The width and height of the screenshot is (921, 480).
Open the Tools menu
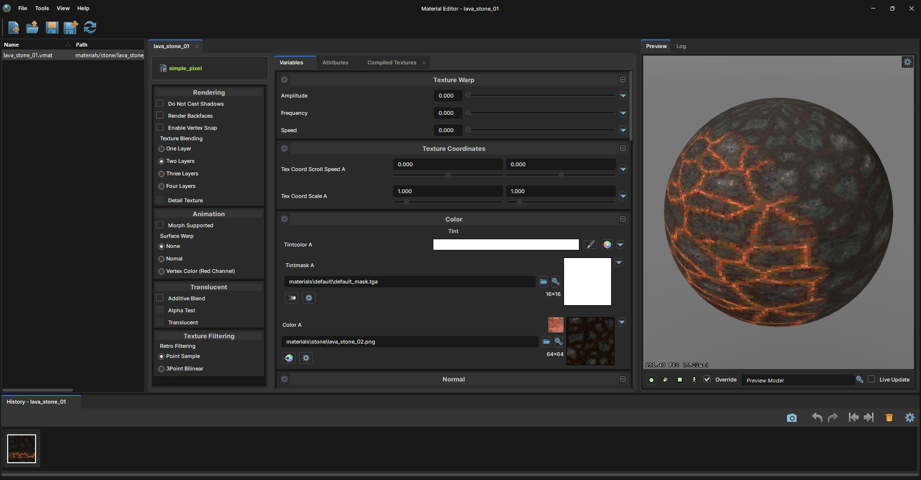click(42, 8)
